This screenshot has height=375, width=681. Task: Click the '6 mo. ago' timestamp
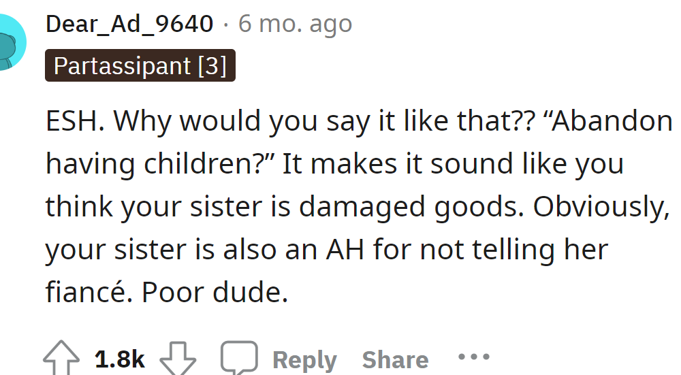click(295, 24)
